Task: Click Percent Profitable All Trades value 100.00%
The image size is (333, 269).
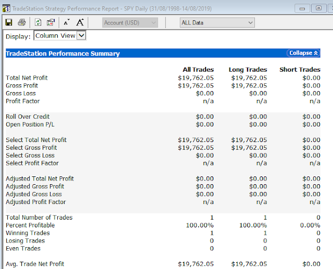Action: coord(200,225)
